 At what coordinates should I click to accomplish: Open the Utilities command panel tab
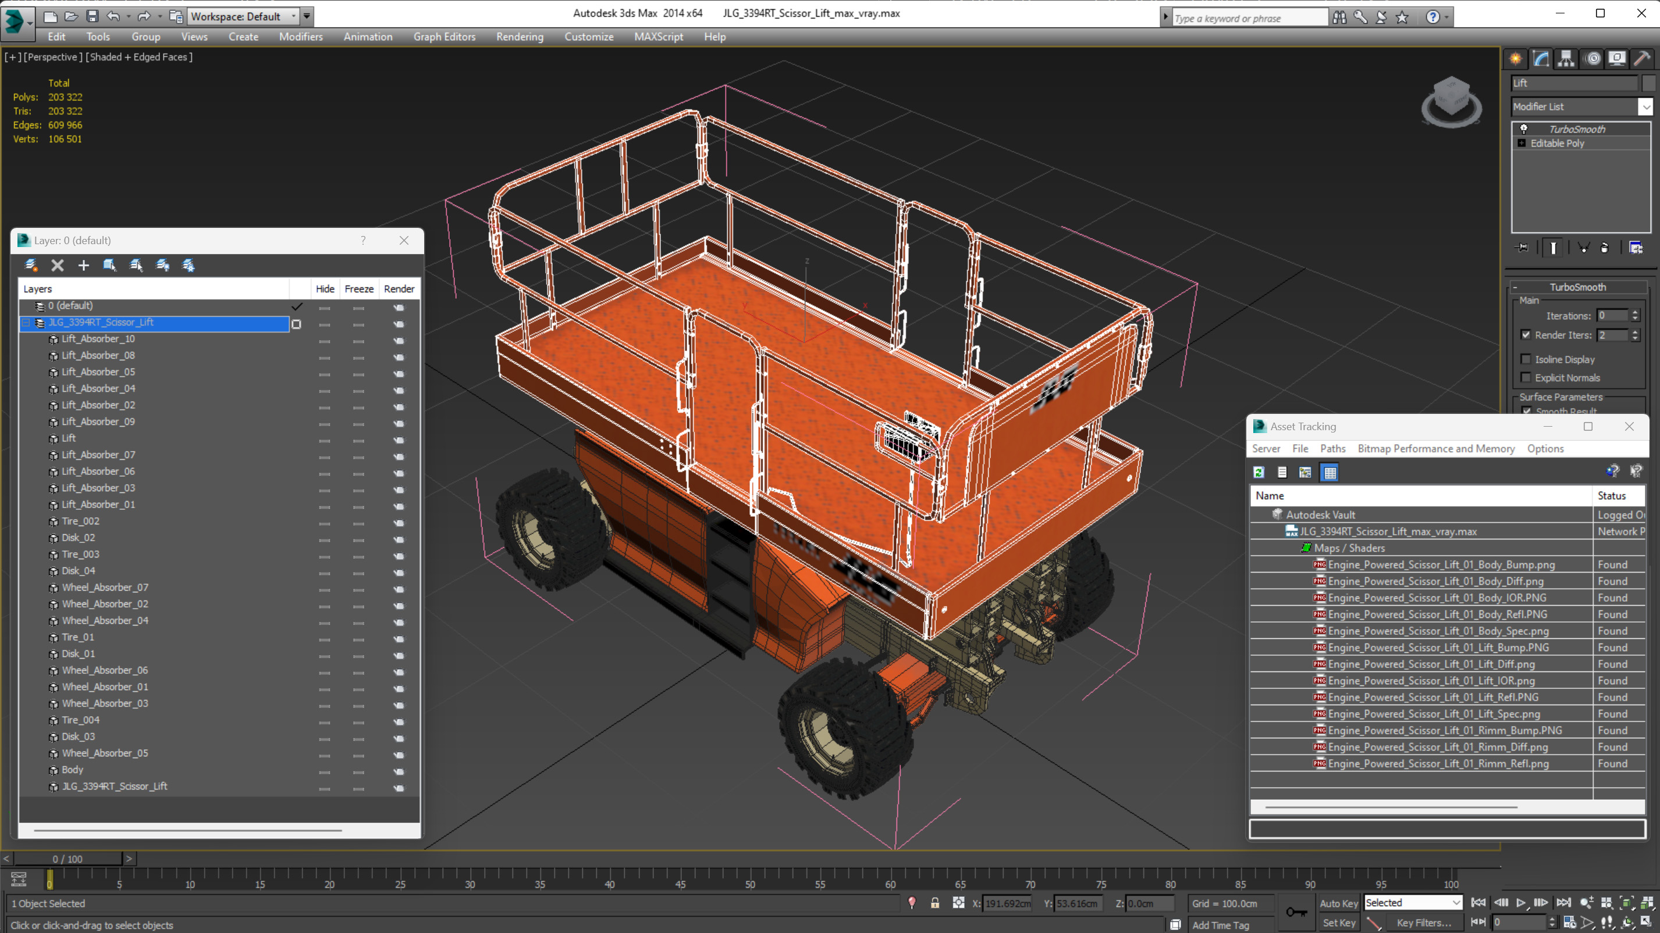(x=1642, y=59)
